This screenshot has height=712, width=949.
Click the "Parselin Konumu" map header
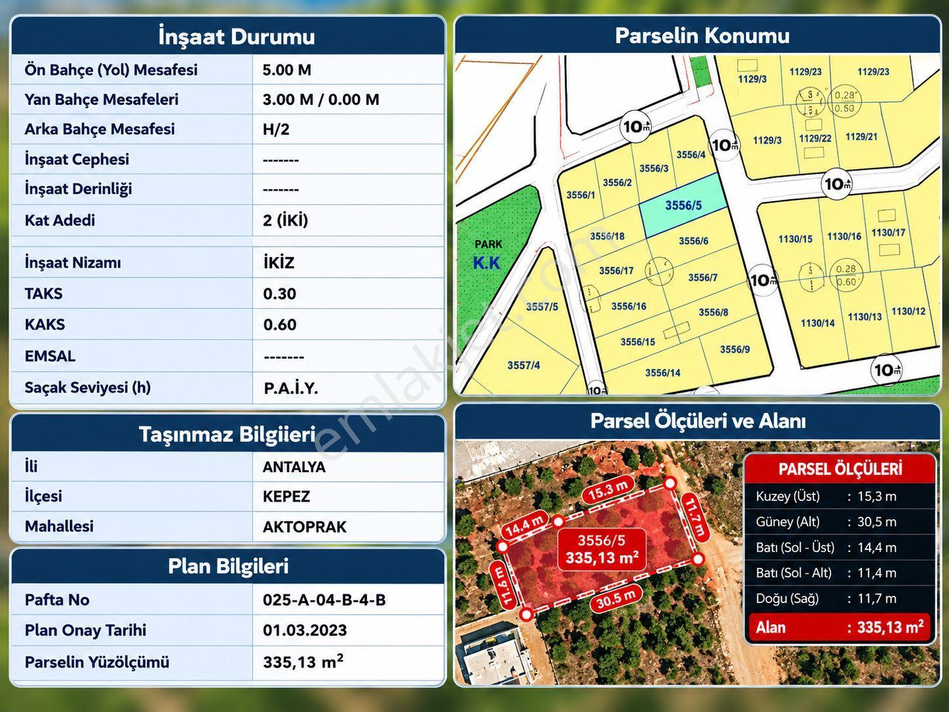click(x=701, y=35)
